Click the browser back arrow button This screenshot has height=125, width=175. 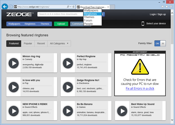(5, 6)
